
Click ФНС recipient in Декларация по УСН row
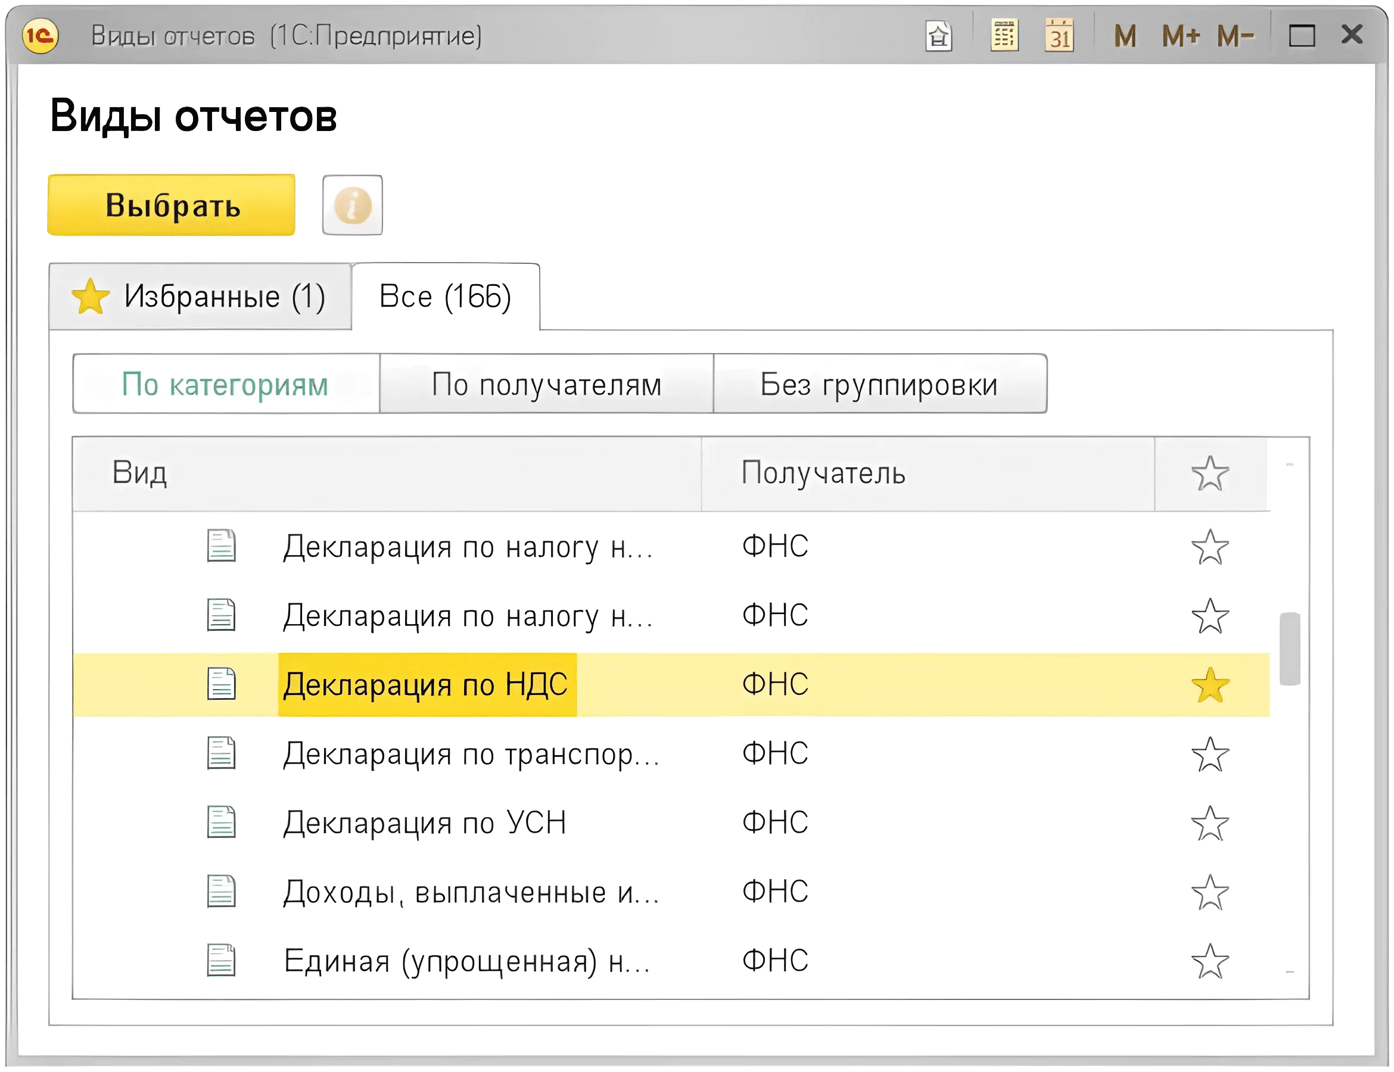click(x=775, y=823)
